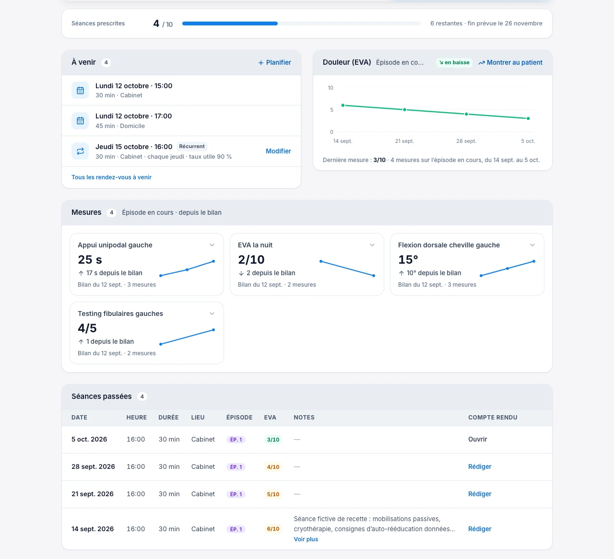
Task: Click the '6 restantes · fin prévue le 26 novembre' text
Action: [486, 23]
